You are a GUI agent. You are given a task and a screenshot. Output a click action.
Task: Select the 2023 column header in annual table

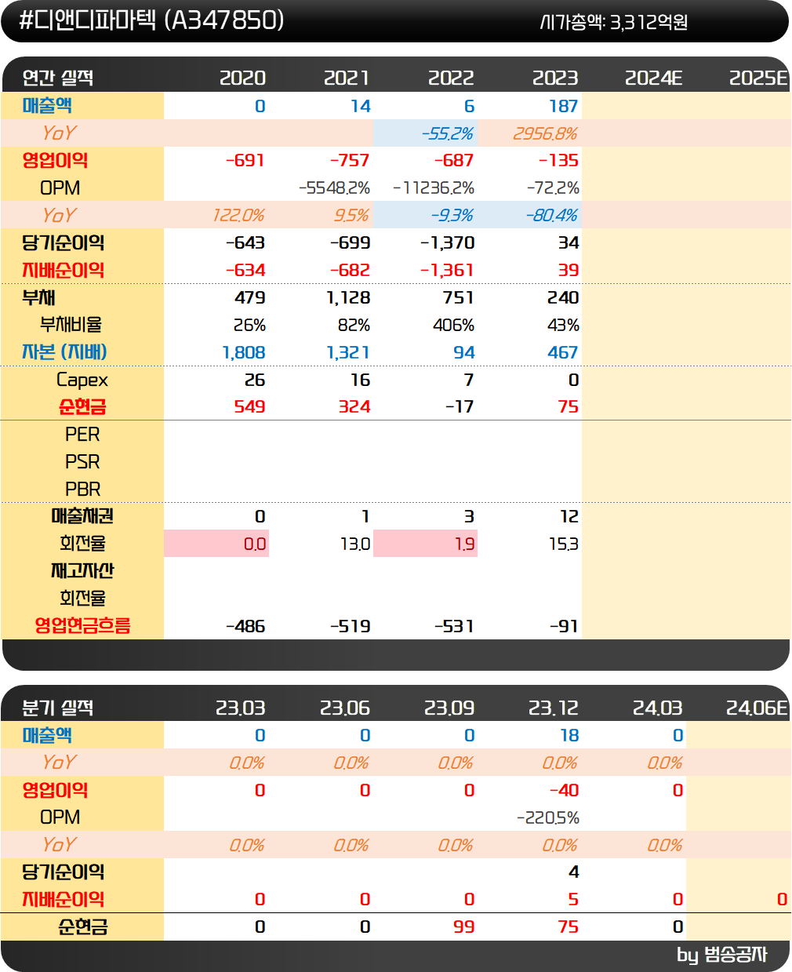tap(555, 78)
